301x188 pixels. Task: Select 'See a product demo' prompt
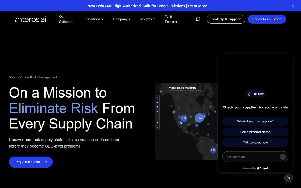pos(255,132)
